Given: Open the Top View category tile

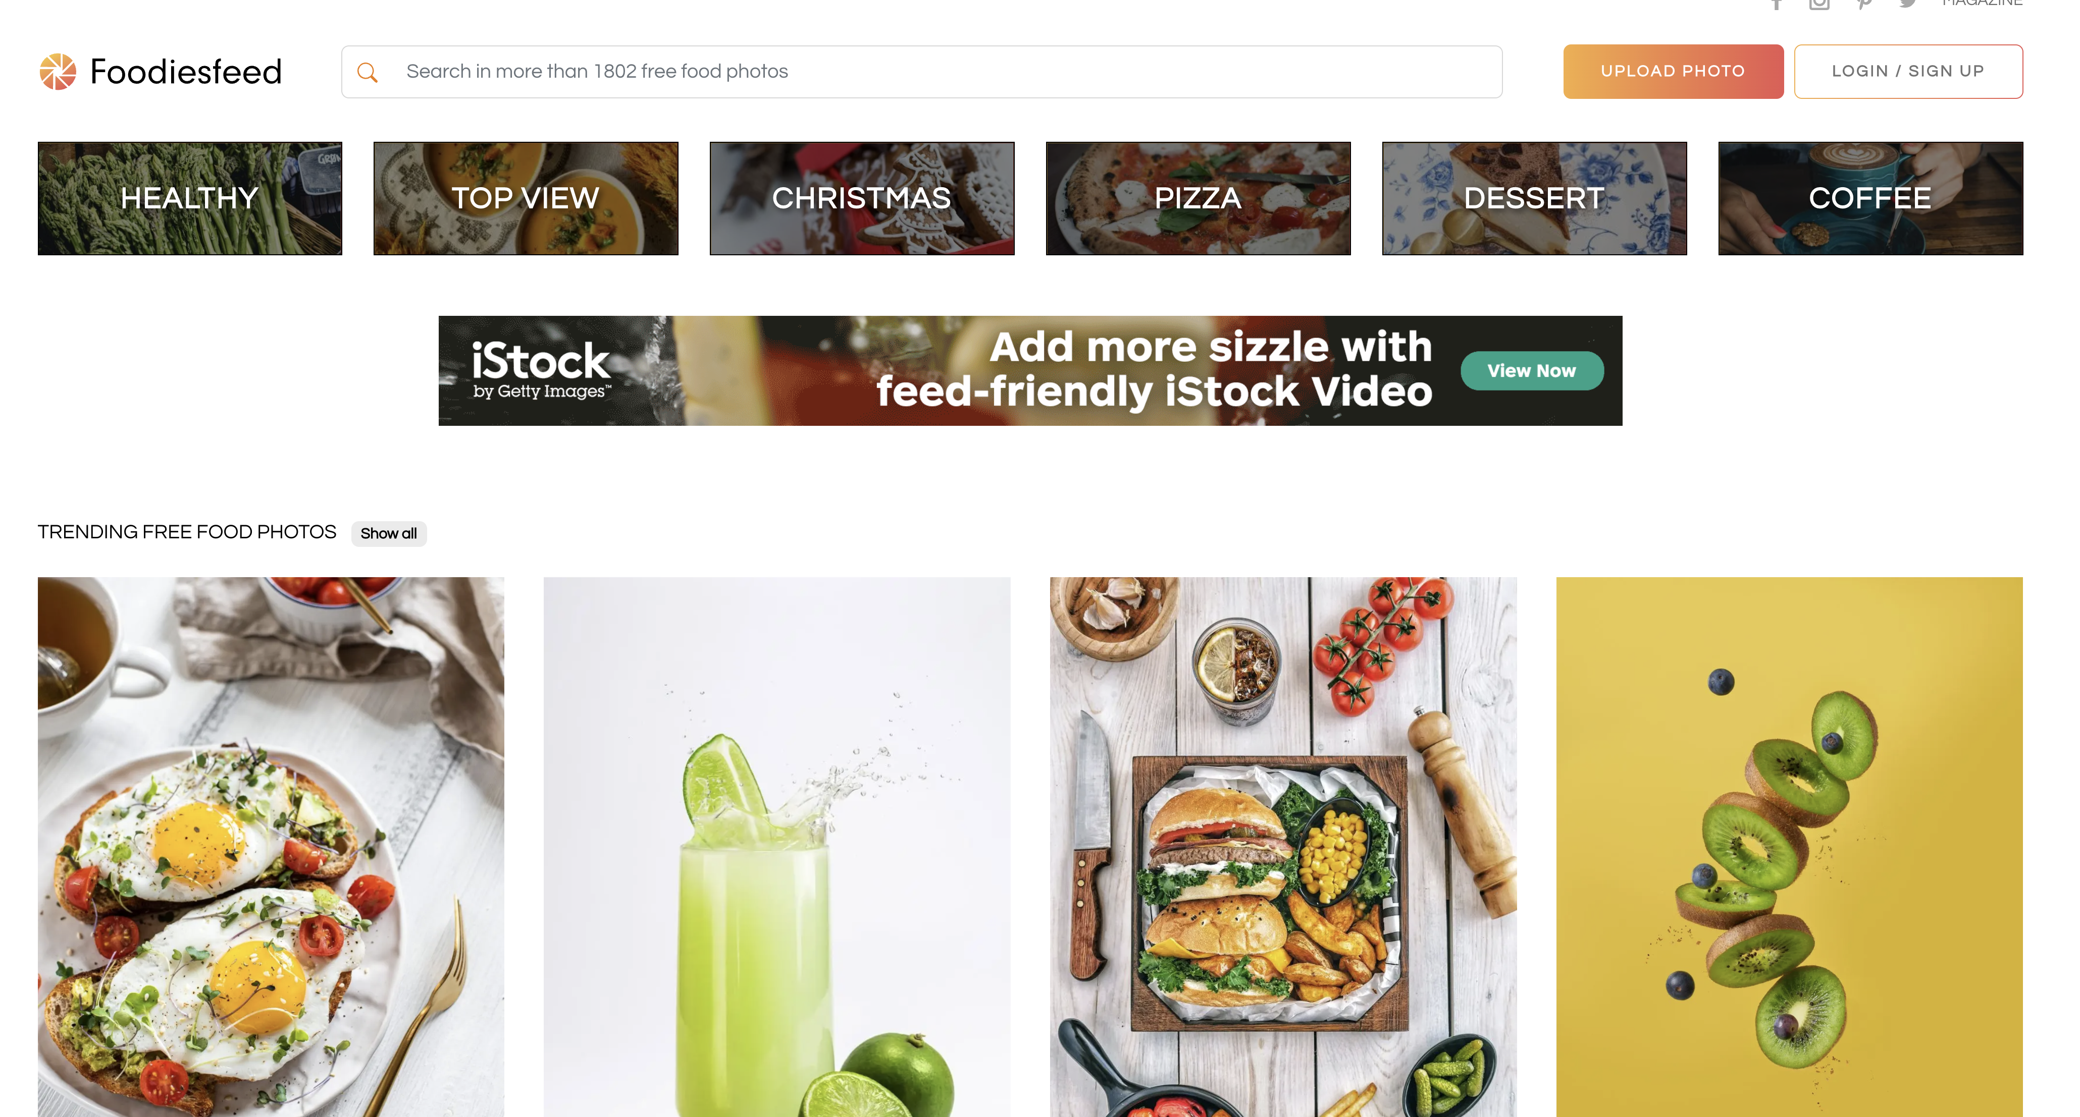Looking at the screenshot, I should tap(526, 199).
